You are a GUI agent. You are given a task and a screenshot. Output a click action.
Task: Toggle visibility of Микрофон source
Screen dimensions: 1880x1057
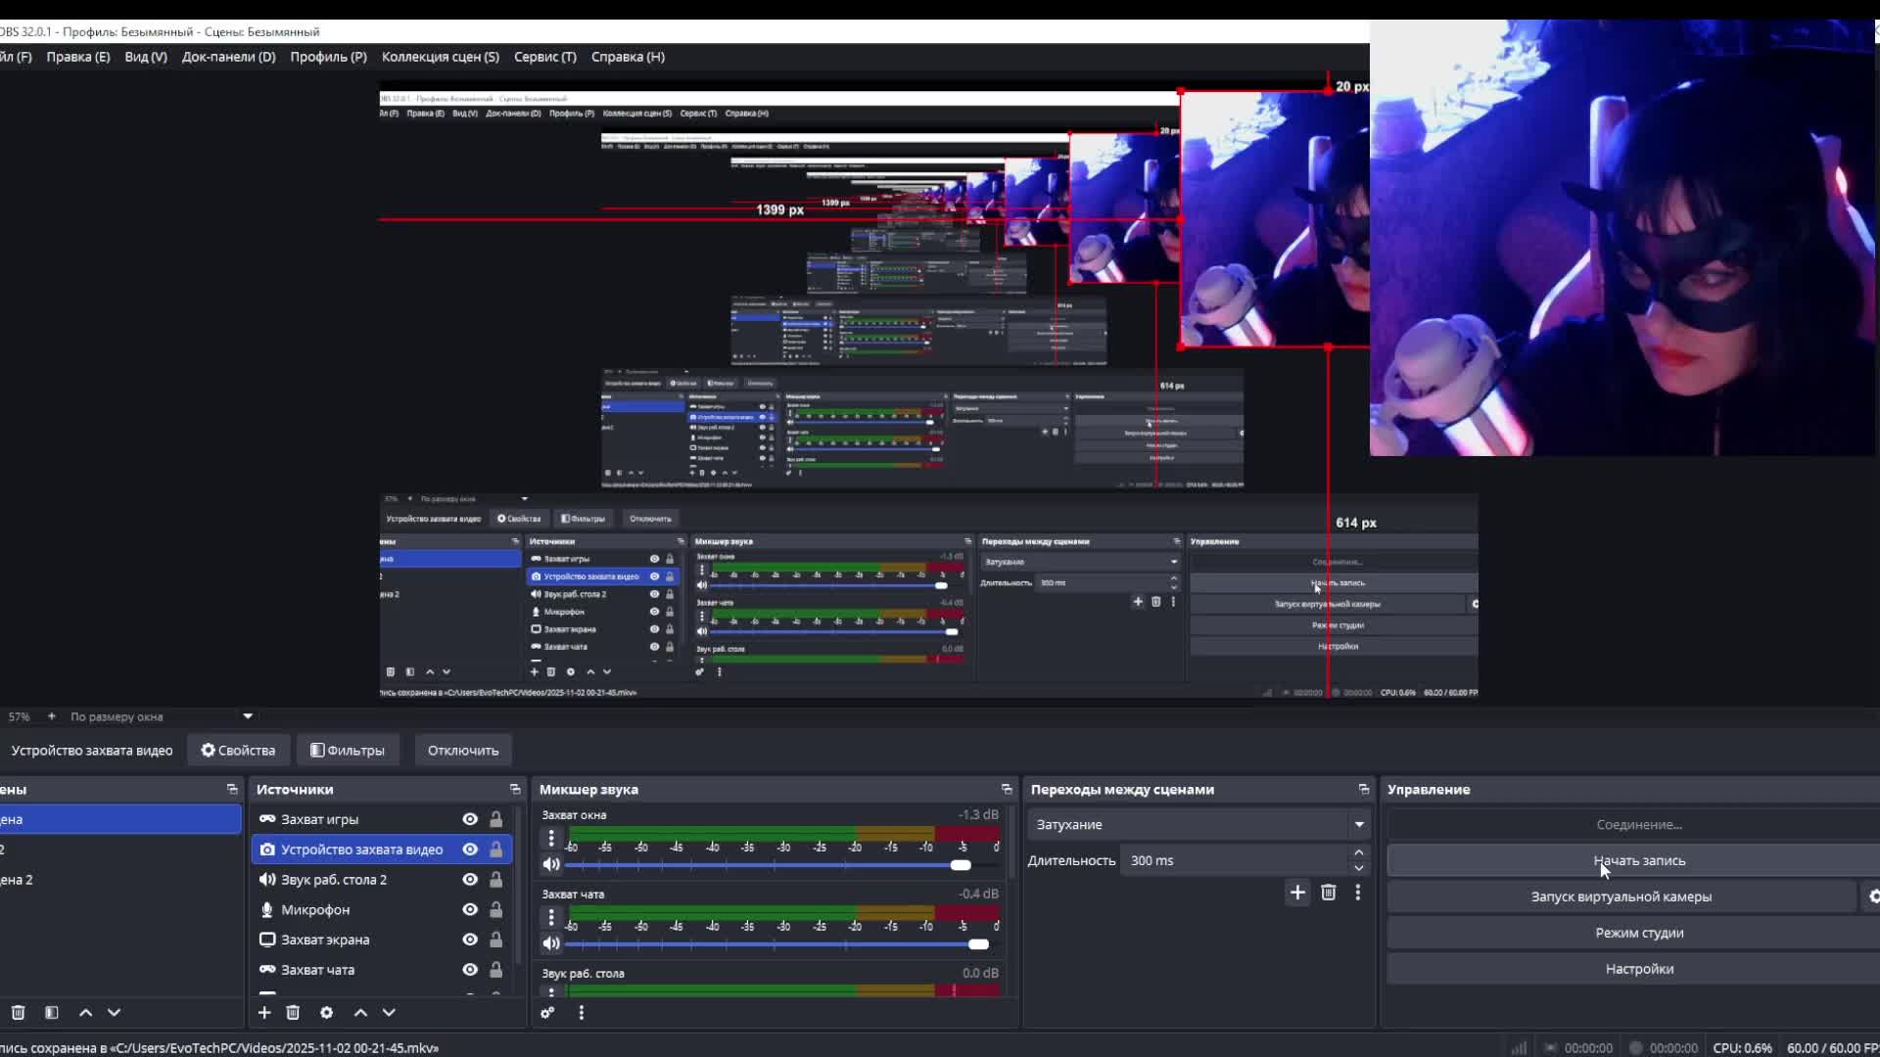pyautogui.click(x=470, y=909)
